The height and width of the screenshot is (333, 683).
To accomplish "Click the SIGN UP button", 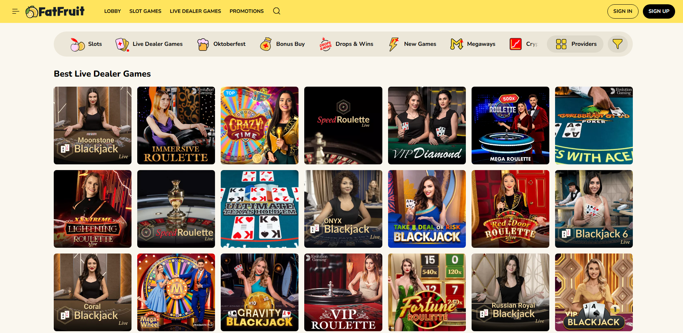I will [x=659, y=11].
